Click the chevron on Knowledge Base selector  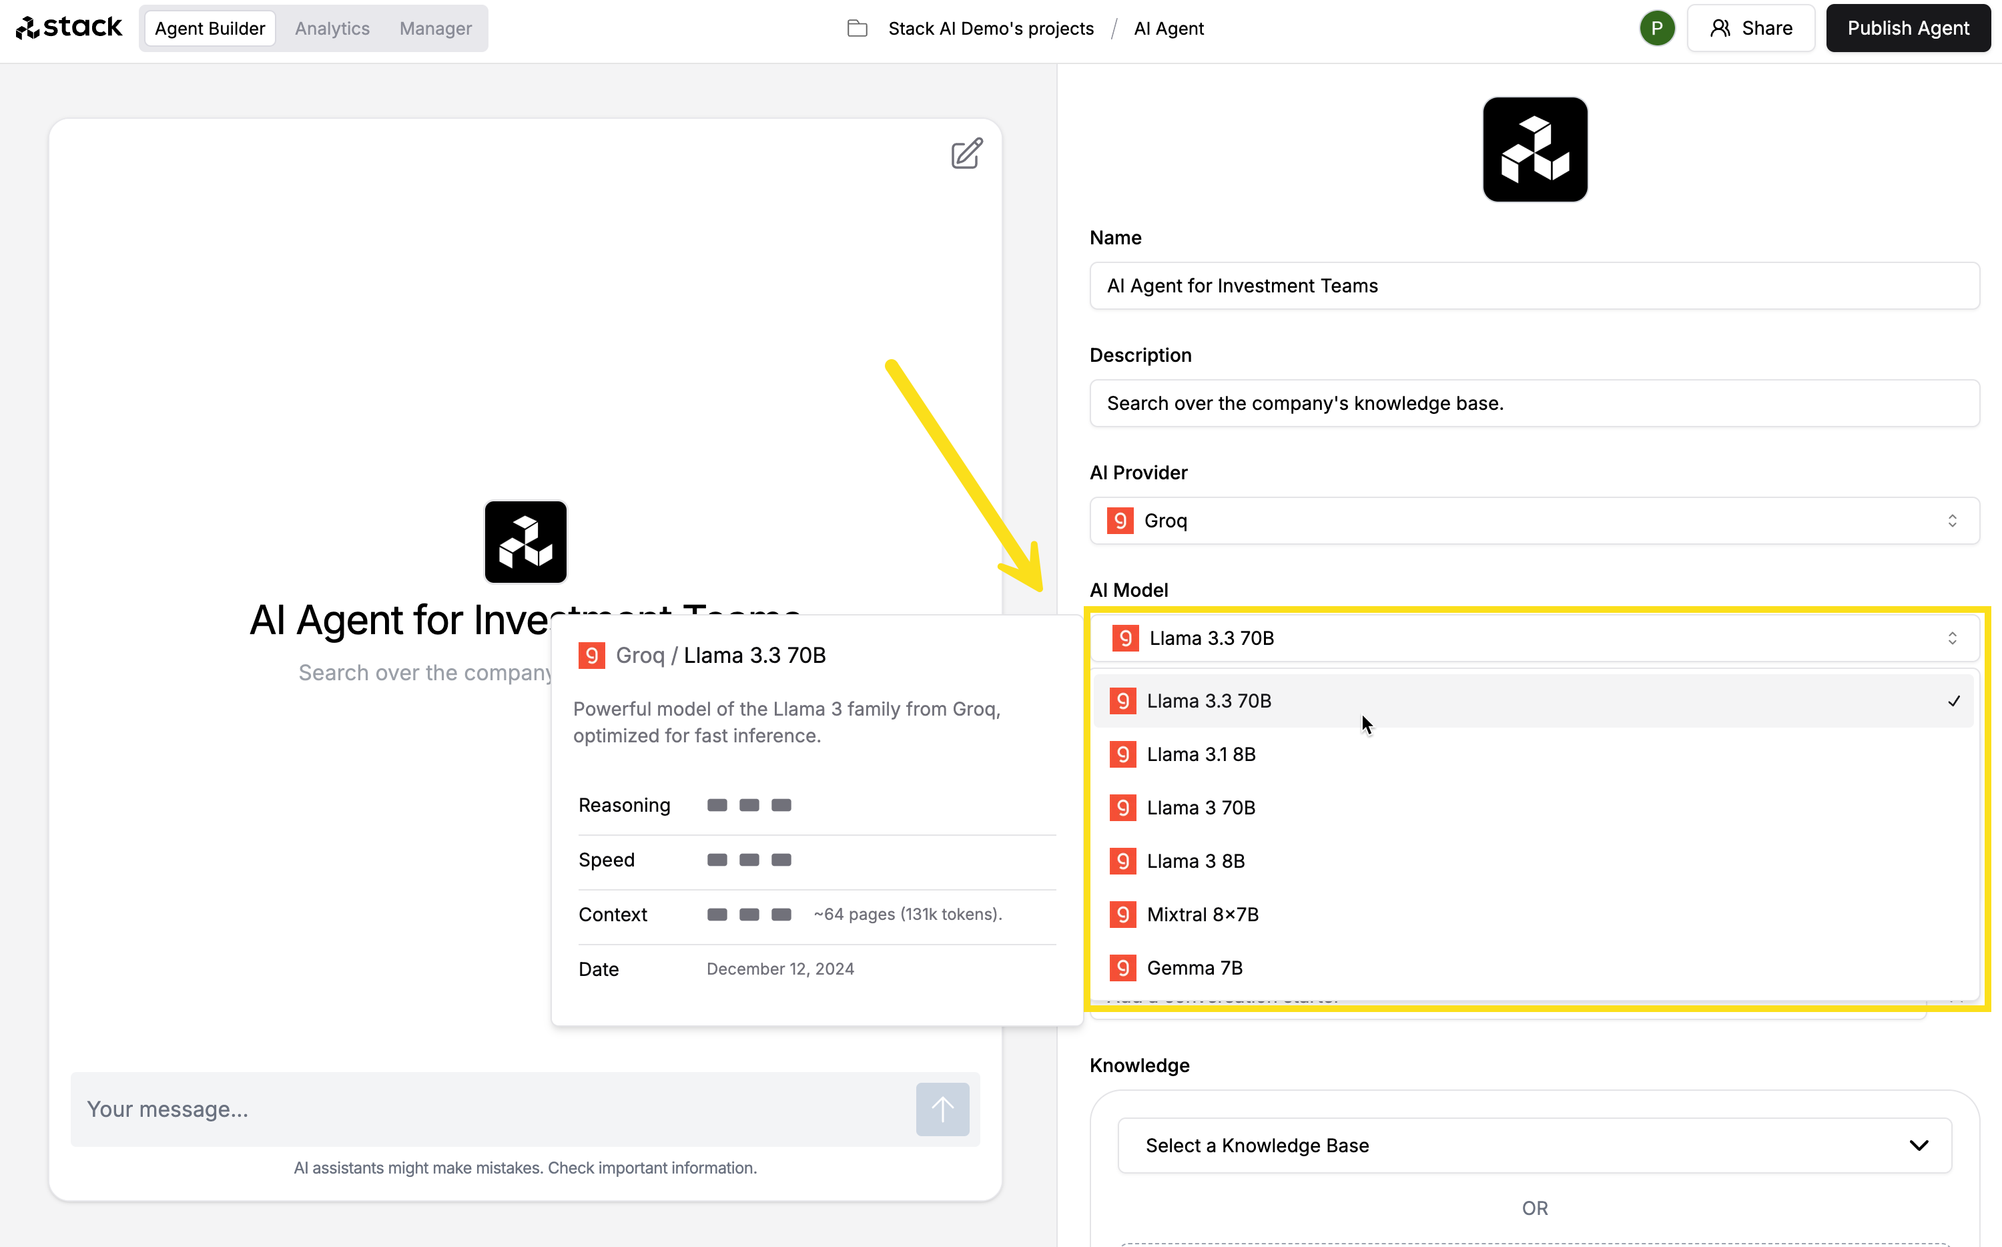point(1919,1146)
